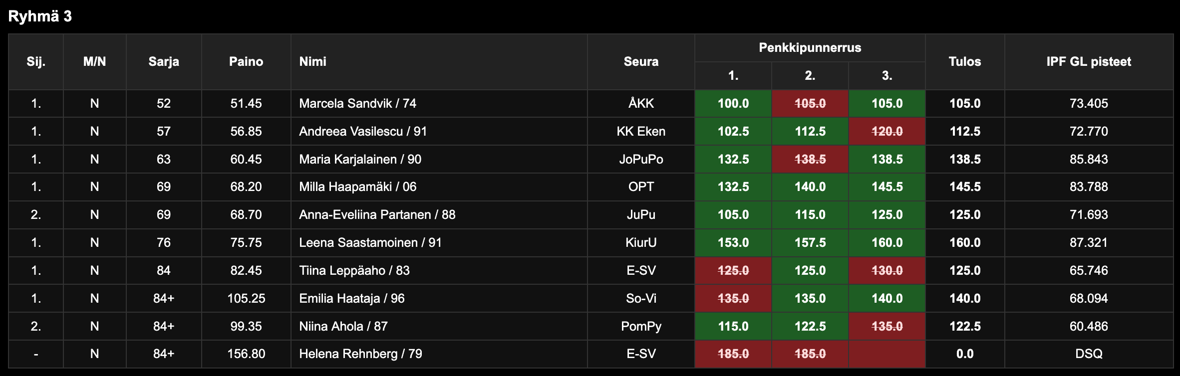
Task: Click the Nimi column header
Action: pyautogui.click(x=313, y=62)
